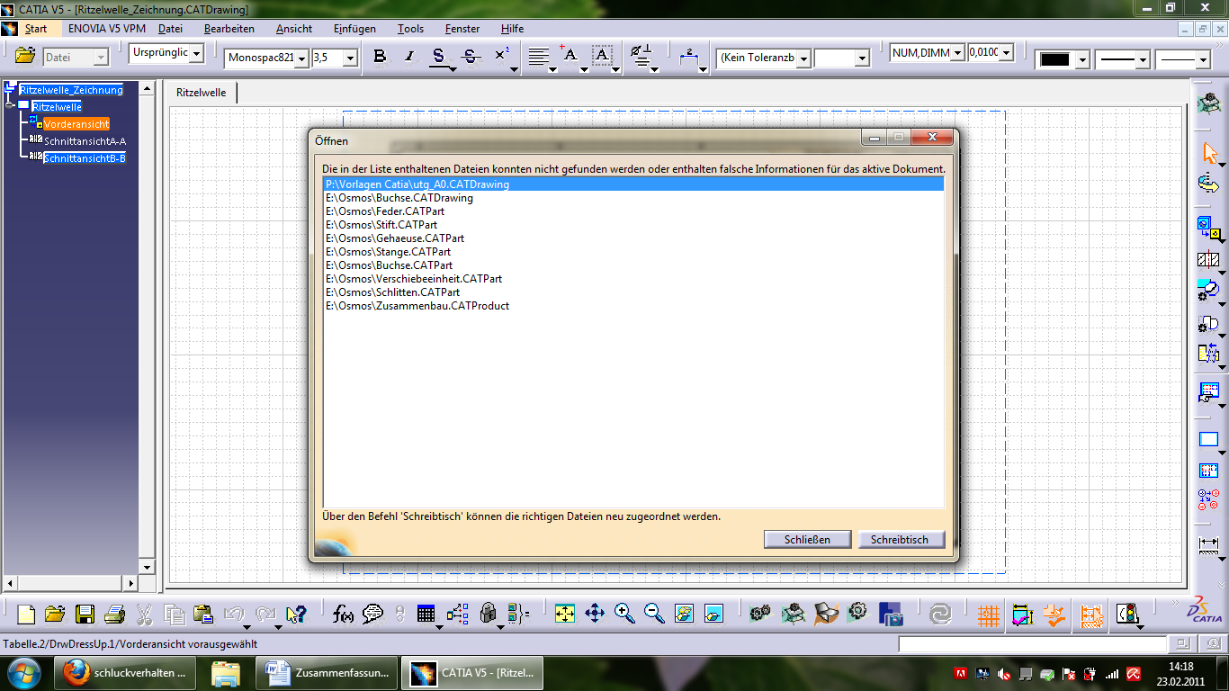The image size is (1229, 691).
Task: Click the New Sheet rectangle icon
Action: [x=1209, y=440]
